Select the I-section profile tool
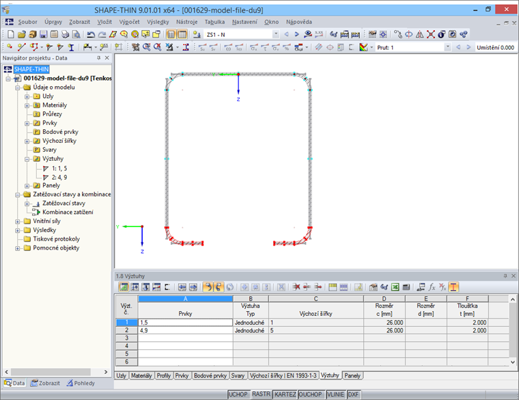Screen dimensions: 519x400 coord(71,47)
